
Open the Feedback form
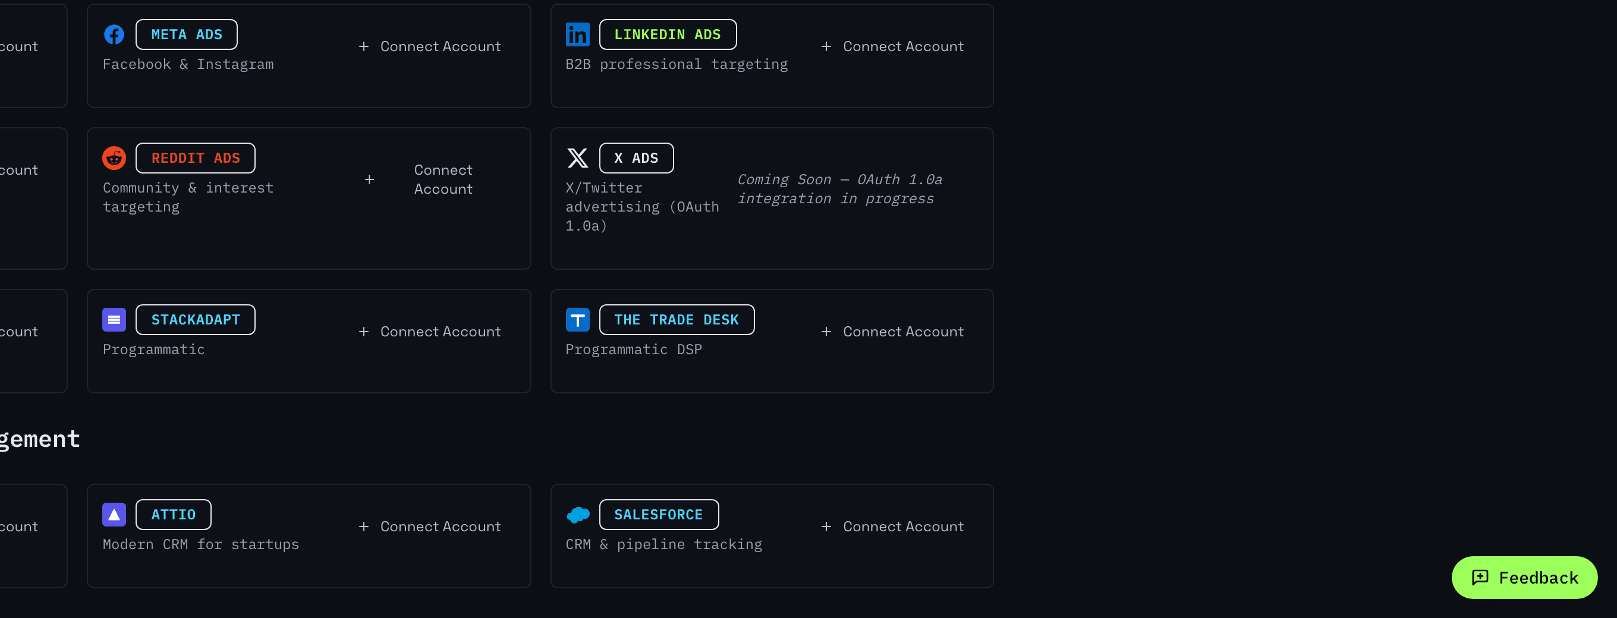click(x=1524, y=577)
